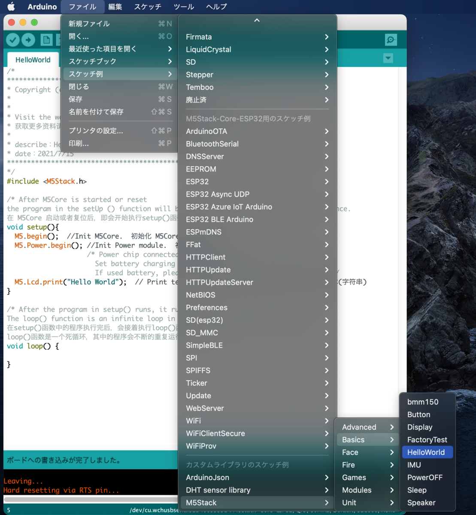Image resolution: width=476 pixels, height=515 pixels.
Task: Open EEPROM examples
Action: pos(258,169)
